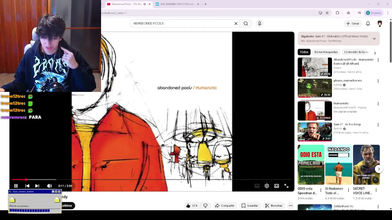Screen dimensions: 392x220
Task: Open the options menu for Sum 41 - In Too Deep
Action: point(378,125)
